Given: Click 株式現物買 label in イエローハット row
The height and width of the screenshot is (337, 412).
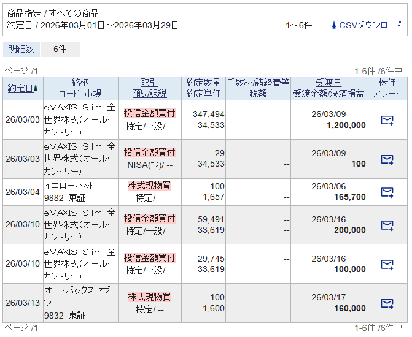Looking at the screenshot, I should pos(149,185).
